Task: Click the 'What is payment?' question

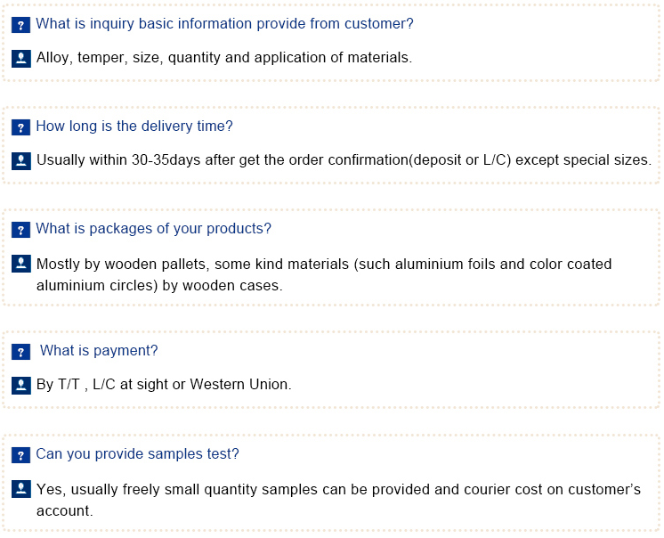Action: [99, 351]
